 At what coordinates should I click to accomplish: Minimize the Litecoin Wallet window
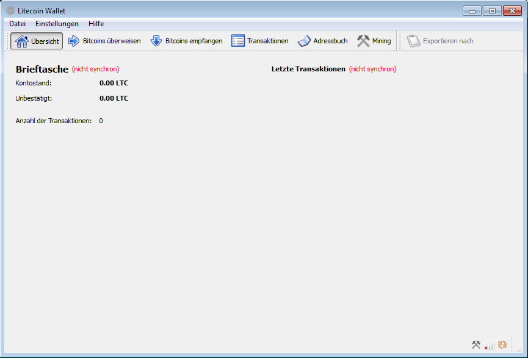[472, 11]
